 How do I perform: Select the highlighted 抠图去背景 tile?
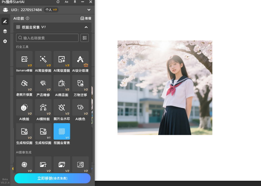coord(62,131)
